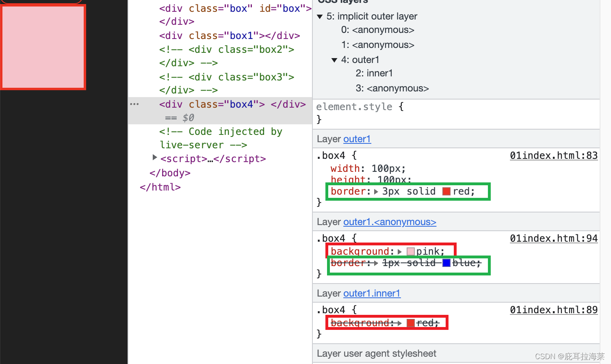Click the .box4 selector in outer1 layer
611x364 pixels.
[331, 155]
